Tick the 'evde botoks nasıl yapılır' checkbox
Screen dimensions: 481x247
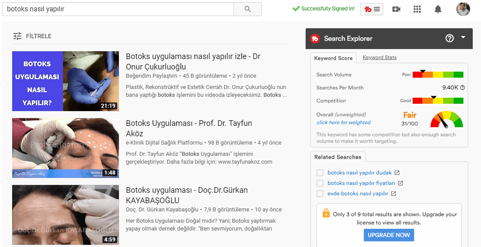(x=320, y=194)
